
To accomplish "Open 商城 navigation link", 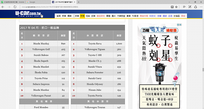I will (x=183, y=16).
